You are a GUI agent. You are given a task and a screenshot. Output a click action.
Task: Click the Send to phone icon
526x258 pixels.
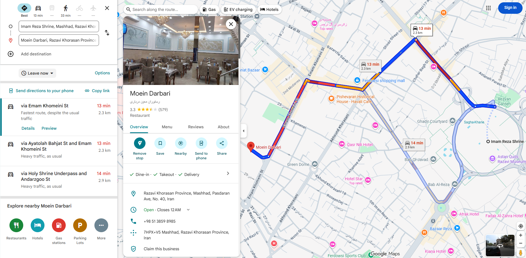[x=201, y=143]
